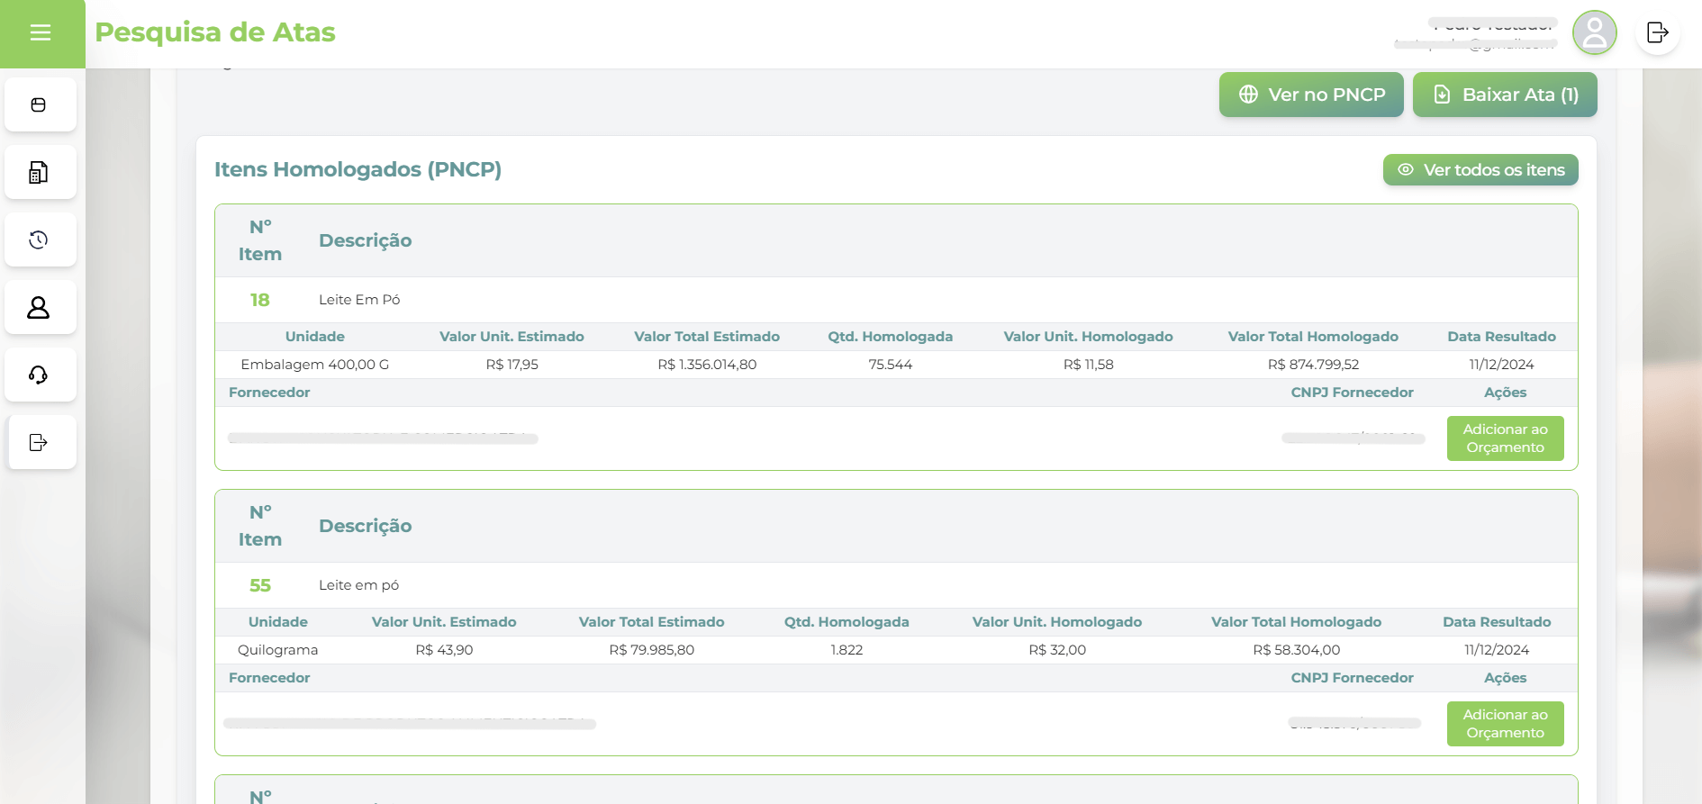Click 'Embalagem 400,00 G' unit cell
This screenshot has width=1702, height=804.
[315, 365]
